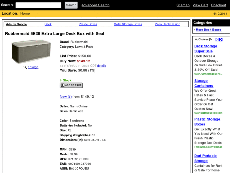This screenshot has width=230, height=173.
Task: Click the Search button
Action: pos(71,5)
